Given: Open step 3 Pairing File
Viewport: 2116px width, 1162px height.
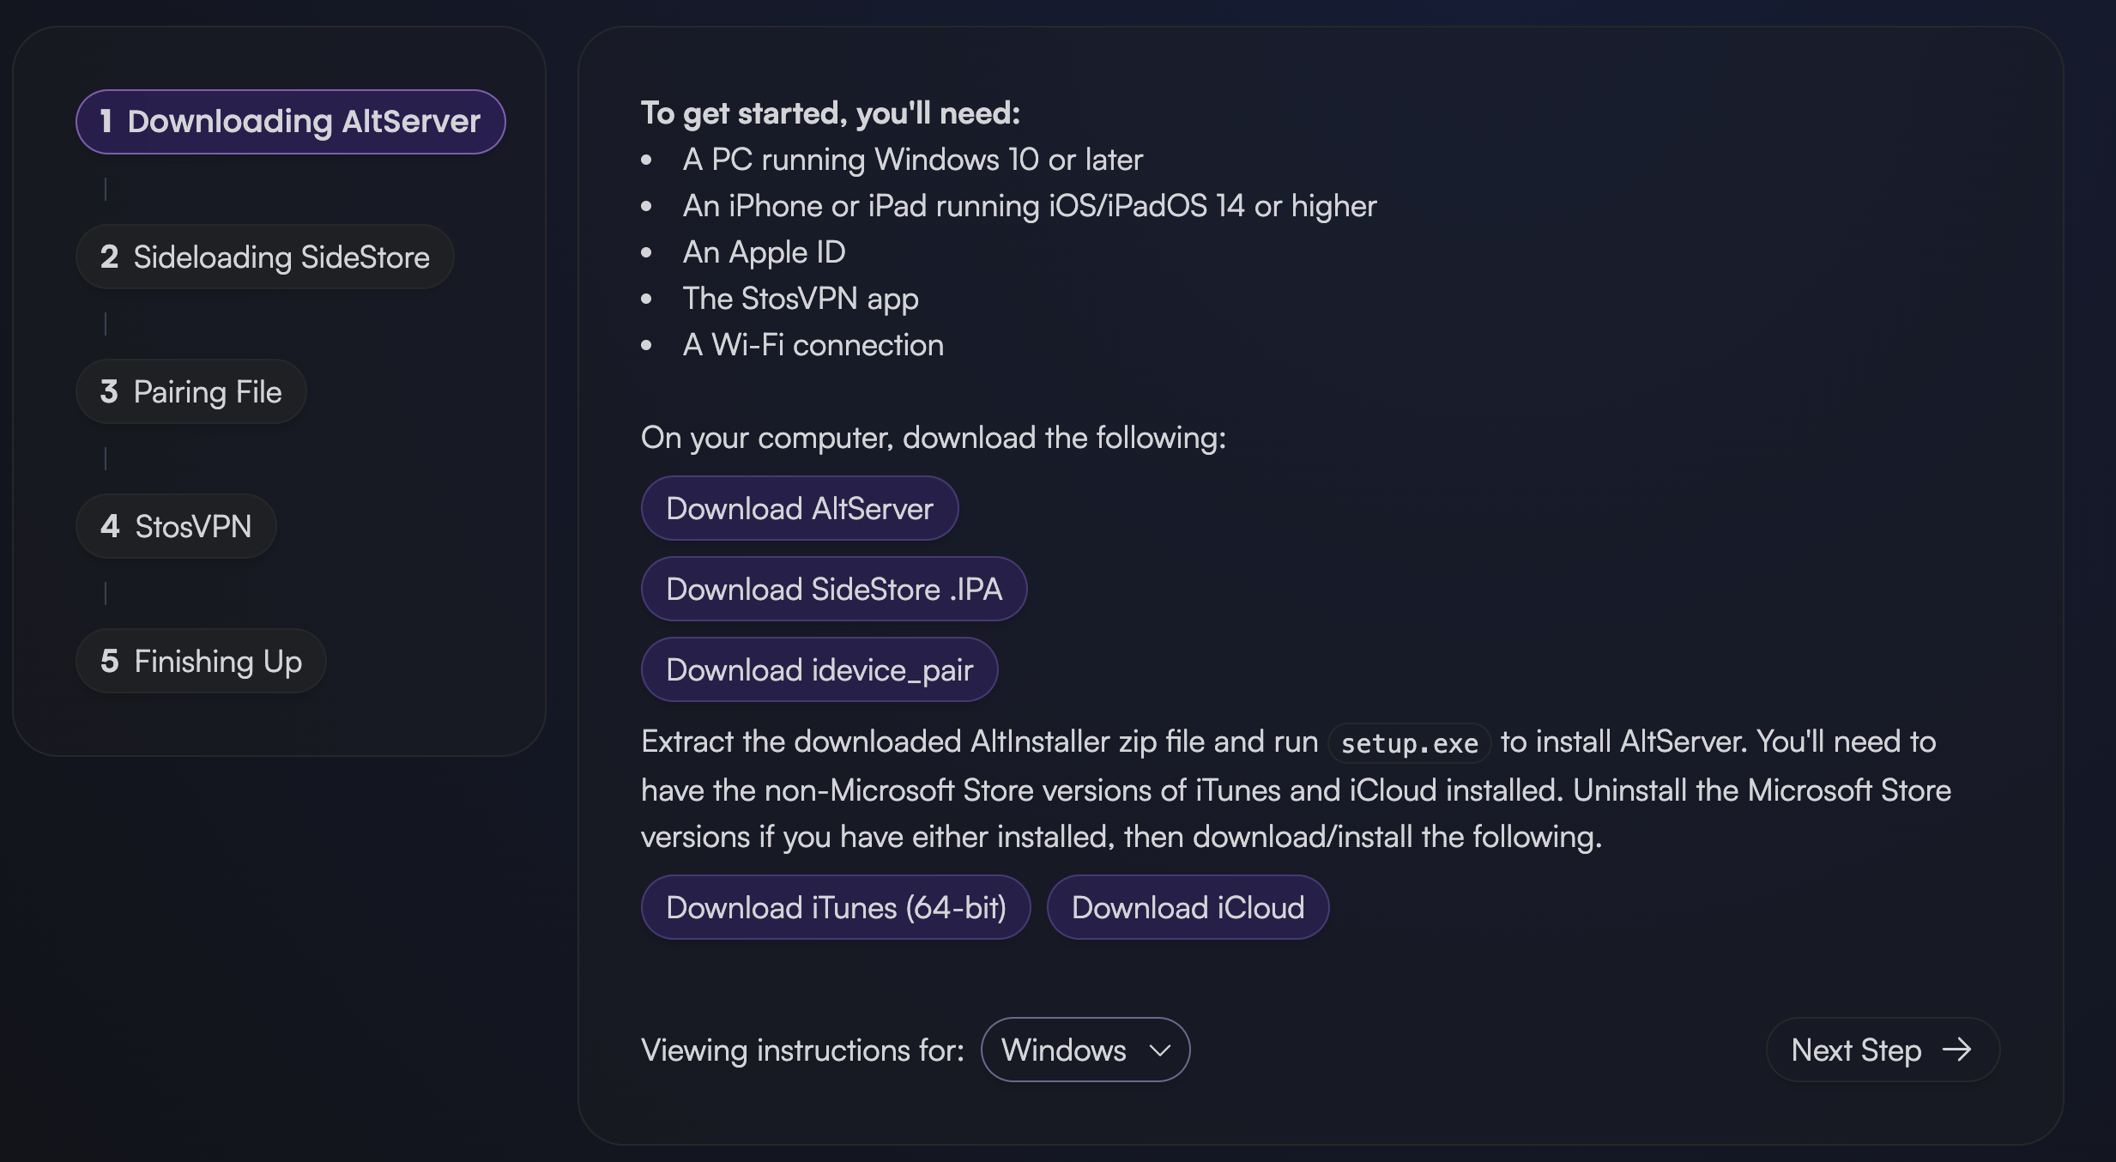Looking at the screenshot, I should click(x=191, y=391).
